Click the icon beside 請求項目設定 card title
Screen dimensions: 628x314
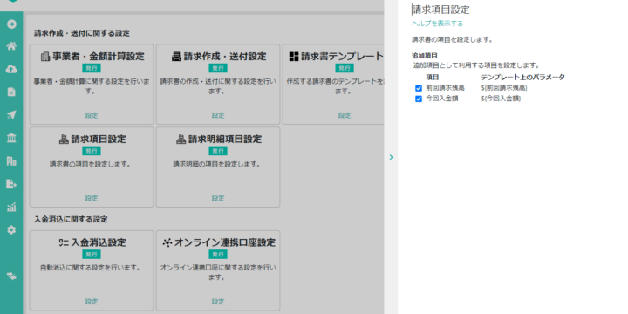[x=64, y=140]
